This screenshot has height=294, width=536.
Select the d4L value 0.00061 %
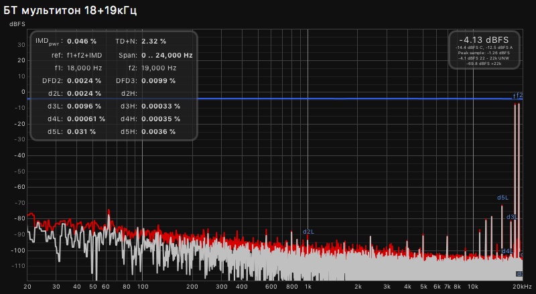[86, 119]
